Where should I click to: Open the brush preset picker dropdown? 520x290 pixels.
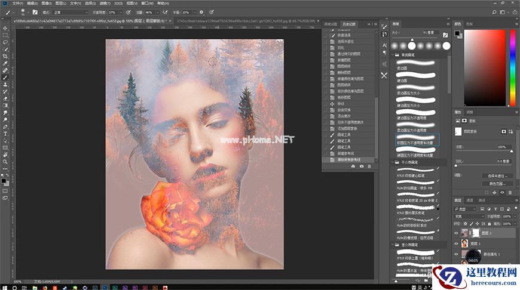(x=28, y=13)
